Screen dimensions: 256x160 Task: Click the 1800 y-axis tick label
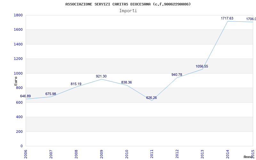tap(18, 15)
